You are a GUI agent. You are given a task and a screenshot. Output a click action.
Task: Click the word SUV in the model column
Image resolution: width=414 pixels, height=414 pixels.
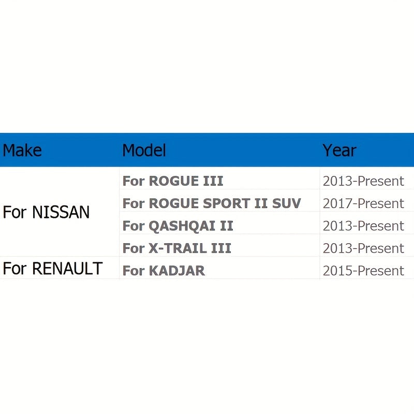[x=287, y=203]
